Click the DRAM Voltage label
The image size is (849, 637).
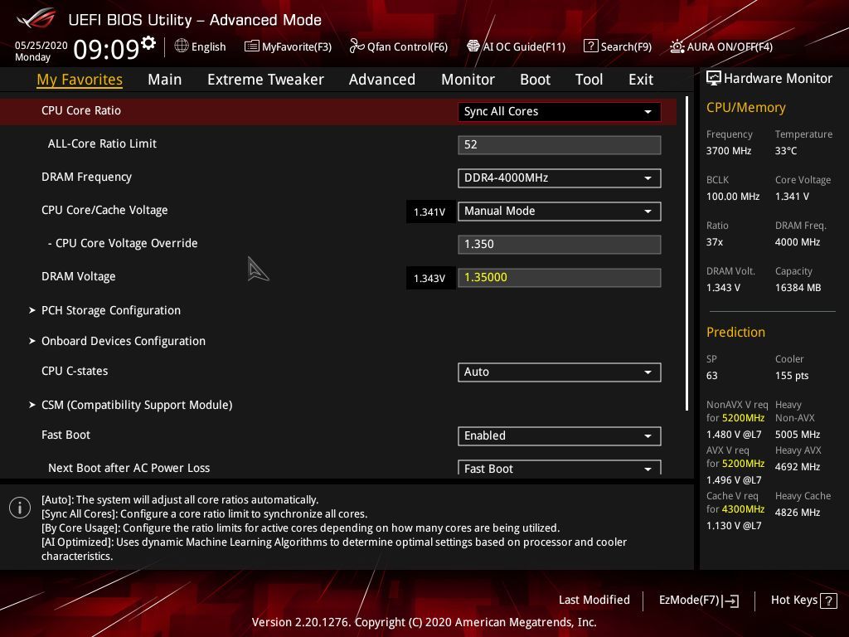79,277
